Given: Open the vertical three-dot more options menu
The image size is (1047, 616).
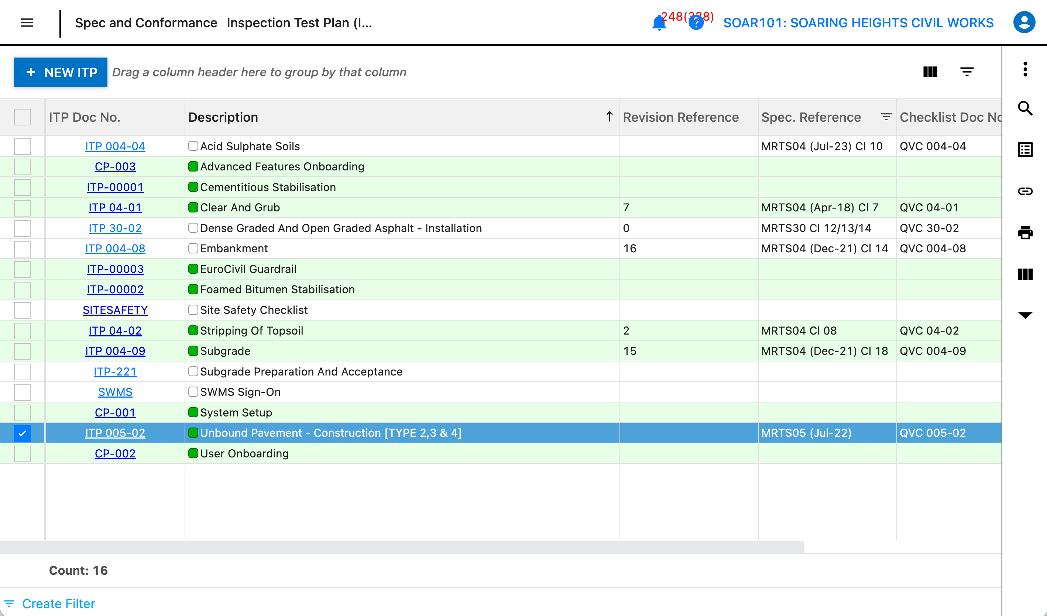Looking at the screenshot, I should pyautogui.click(x=1025, y=69).
